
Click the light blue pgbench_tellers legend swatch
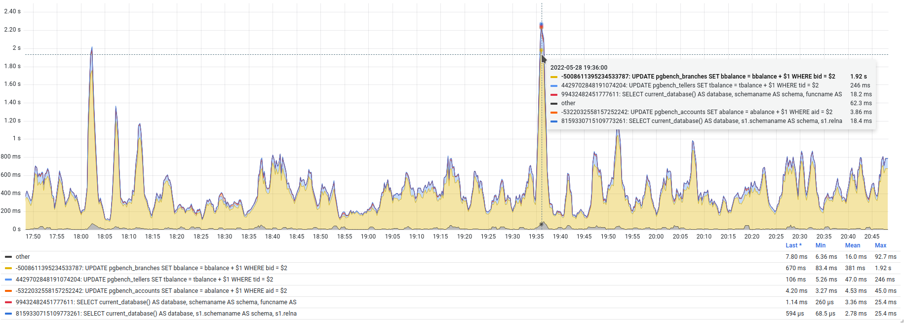coord(8,280)
